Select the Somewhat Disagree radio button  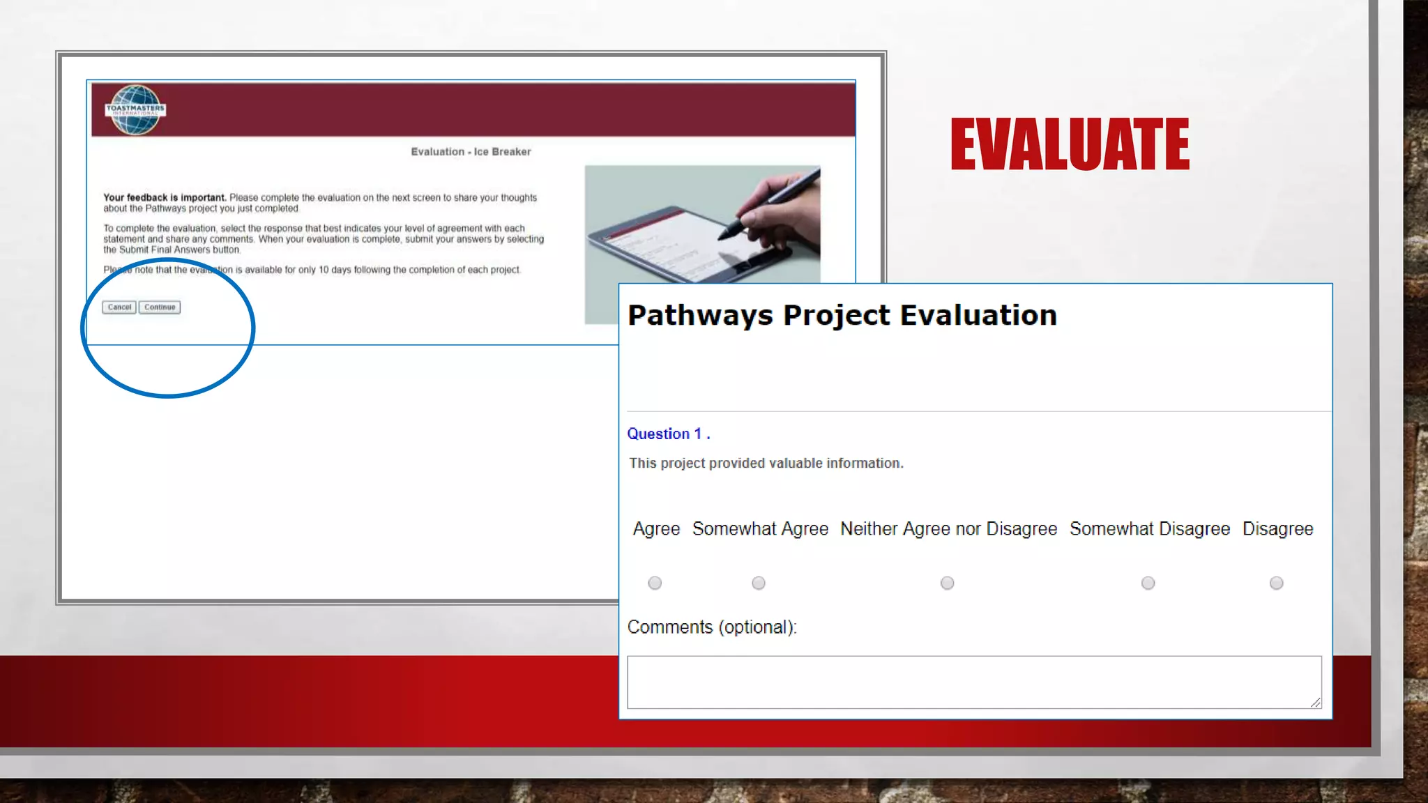[x=1148, y=583]
